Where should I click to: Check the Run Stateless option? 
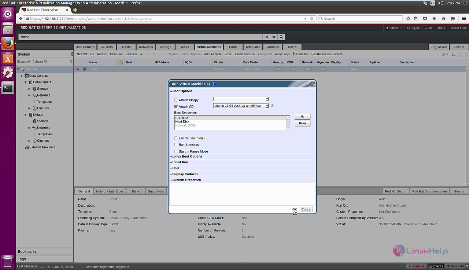click(176, 145)
